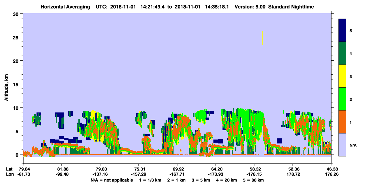This screenshot has height=188, width=368.
Task: Click latitude value 81.88
Action: click(x=62, y=169)
